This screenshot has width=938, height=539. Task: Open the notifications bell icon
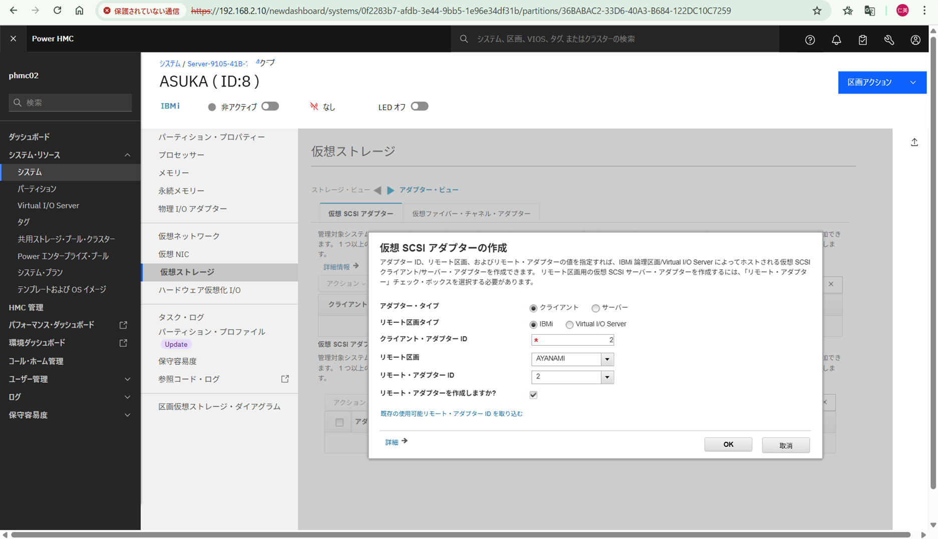point(836,40)
